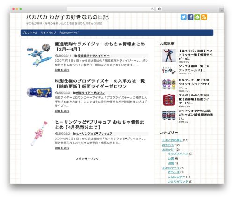This screenshot has width=234, height=198.
Task: Select the 【まとめ記事】 category link
Action: [172, 140]
